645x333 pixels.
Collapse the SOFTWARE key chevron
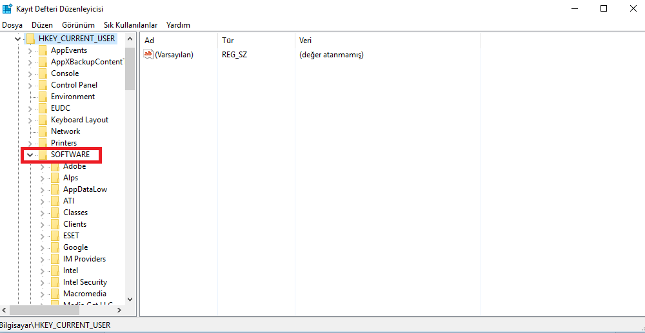[x=30, y=155]
